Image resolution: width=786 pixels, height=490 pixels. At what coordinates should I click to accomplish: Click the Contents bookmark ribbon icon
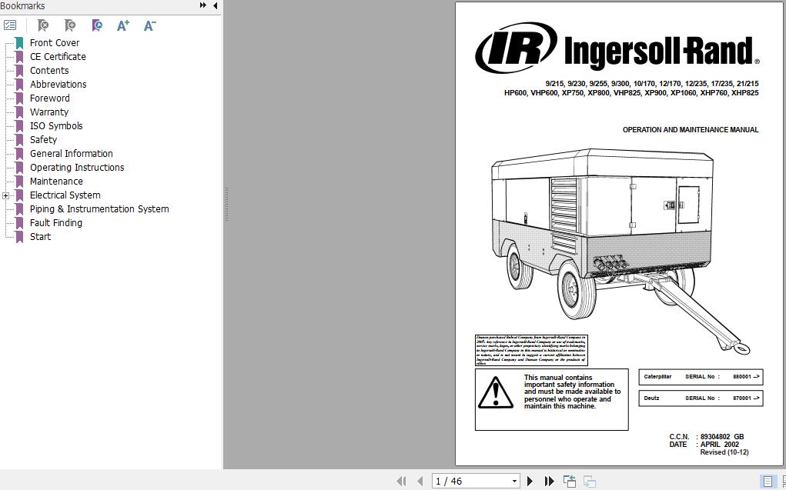click(x=19, y=71)
